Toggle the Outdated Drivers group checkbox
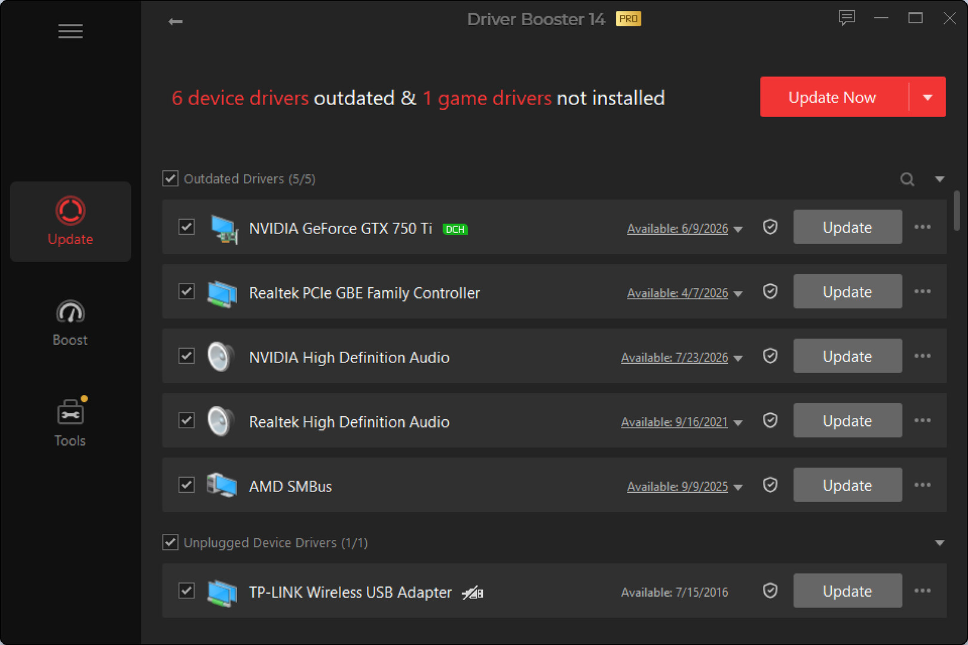Image resolution: width=968 pixels, height=645 pixels. tap(170, 179)
